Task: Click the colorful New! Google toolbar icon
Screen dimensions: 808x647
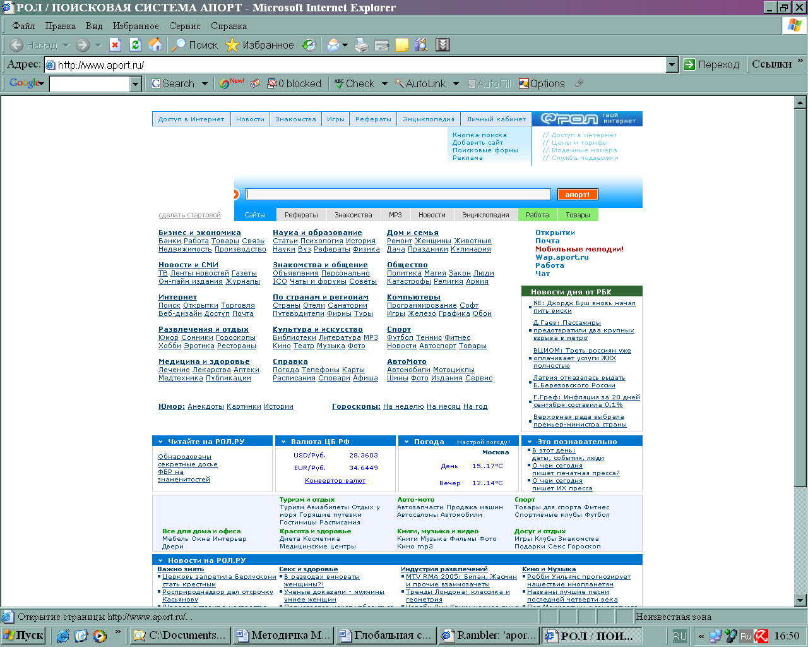Action: (231, 83)
